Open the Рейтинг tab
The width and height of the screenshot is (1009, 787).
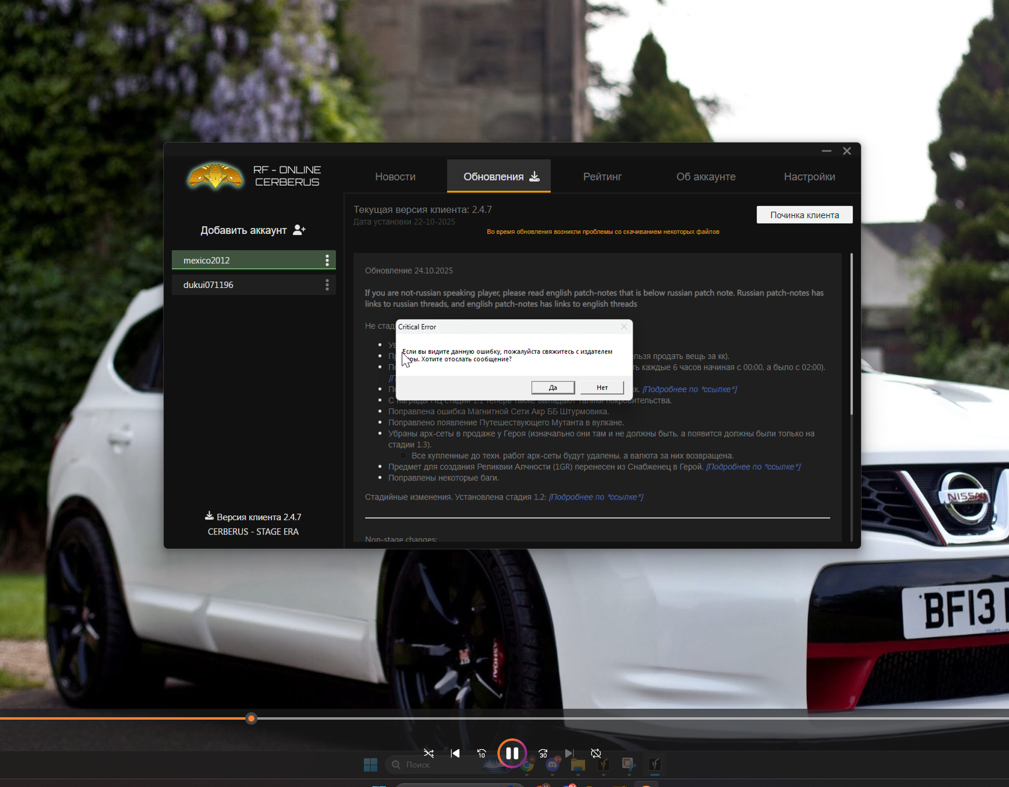(x=602, y=177)
